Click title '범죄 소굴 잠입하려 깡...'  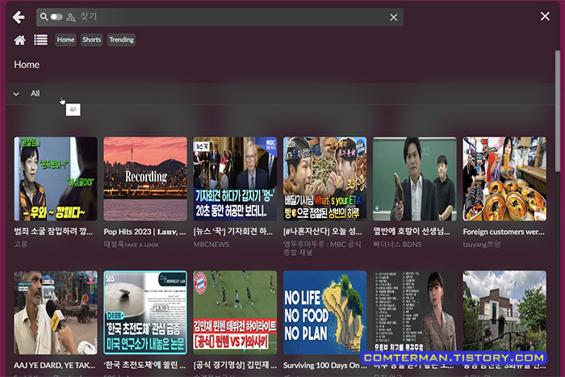click(x=53, y=232)
